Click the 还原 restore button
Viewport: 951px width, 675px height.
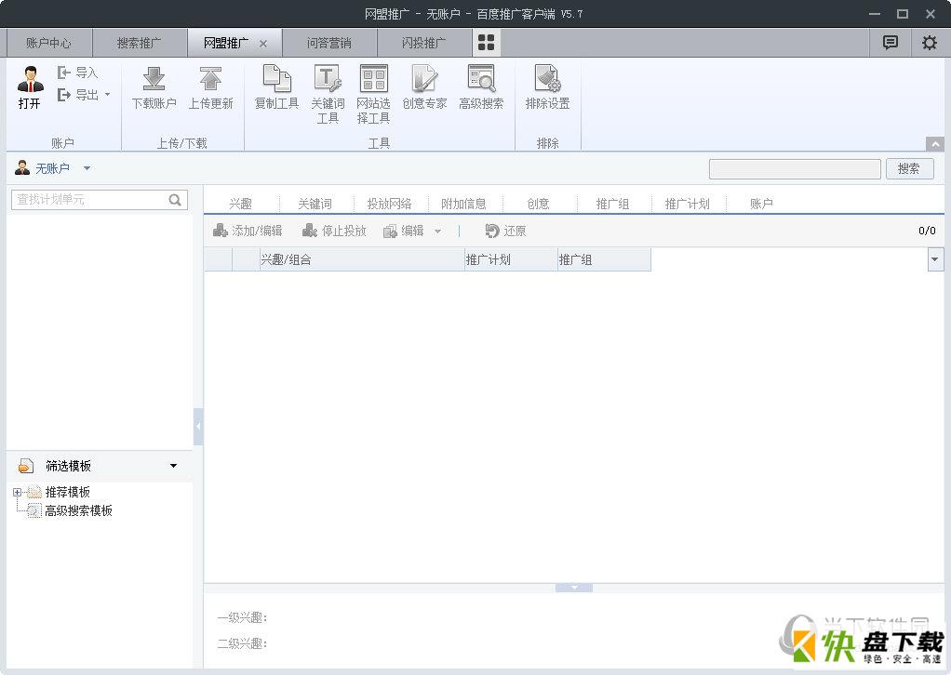(505, 231)
